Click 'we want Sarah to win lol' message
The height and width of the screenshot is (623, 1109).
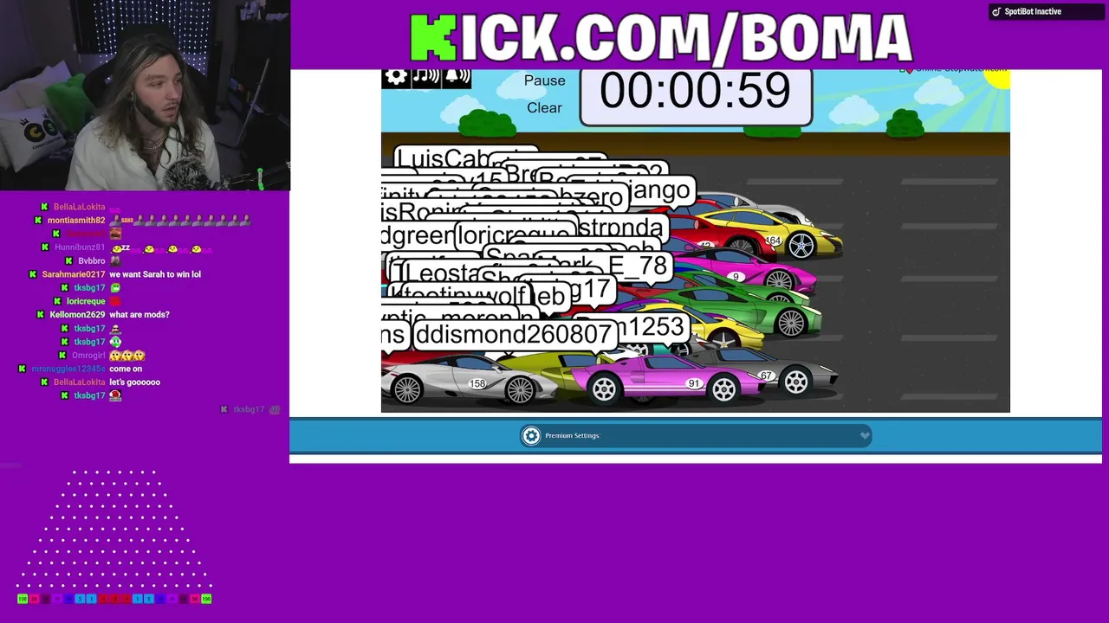155,274
